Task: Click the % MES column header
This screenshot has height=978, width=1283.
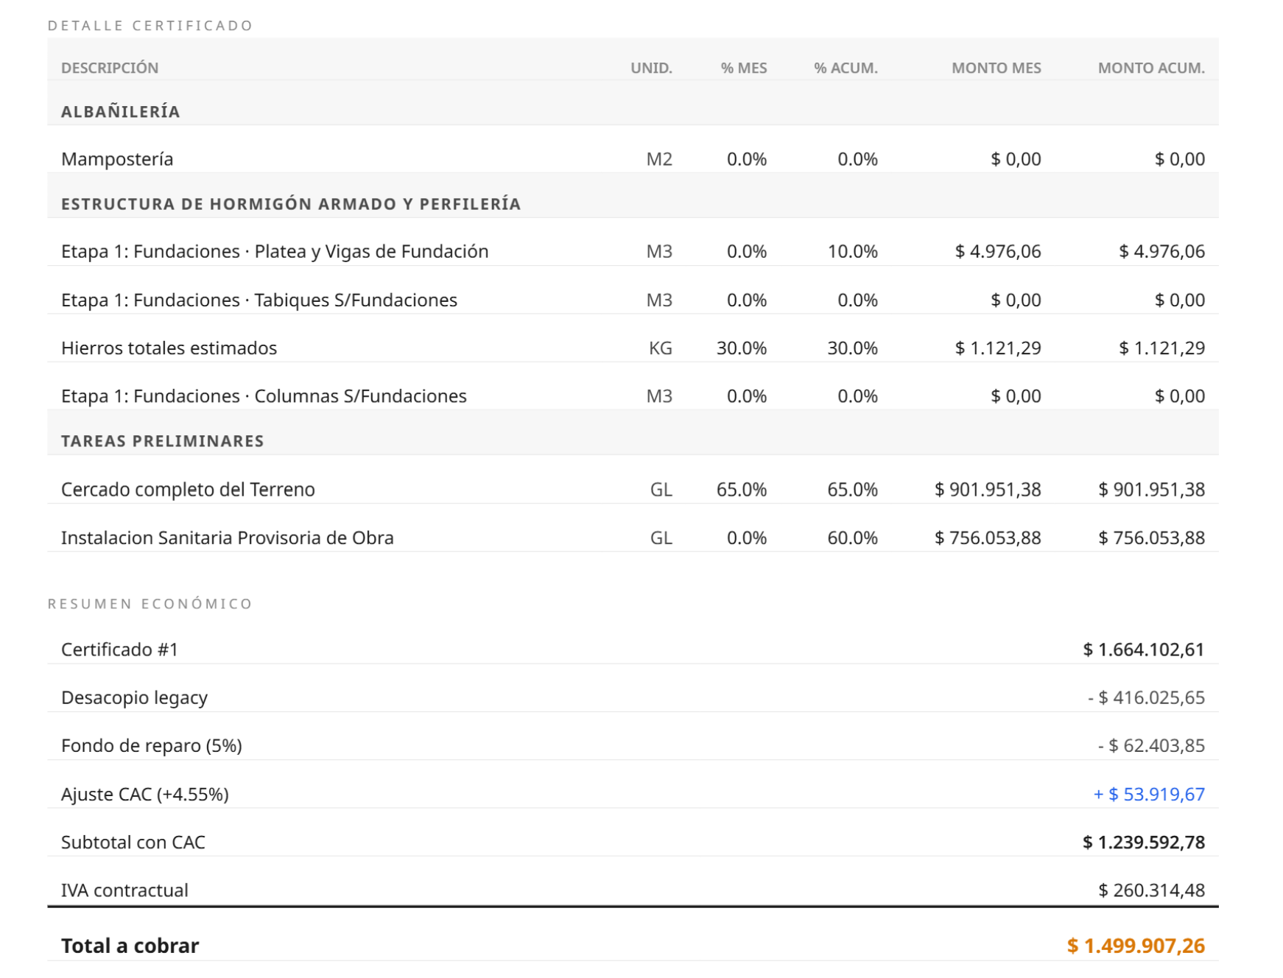Action: [x=744, y=68]
